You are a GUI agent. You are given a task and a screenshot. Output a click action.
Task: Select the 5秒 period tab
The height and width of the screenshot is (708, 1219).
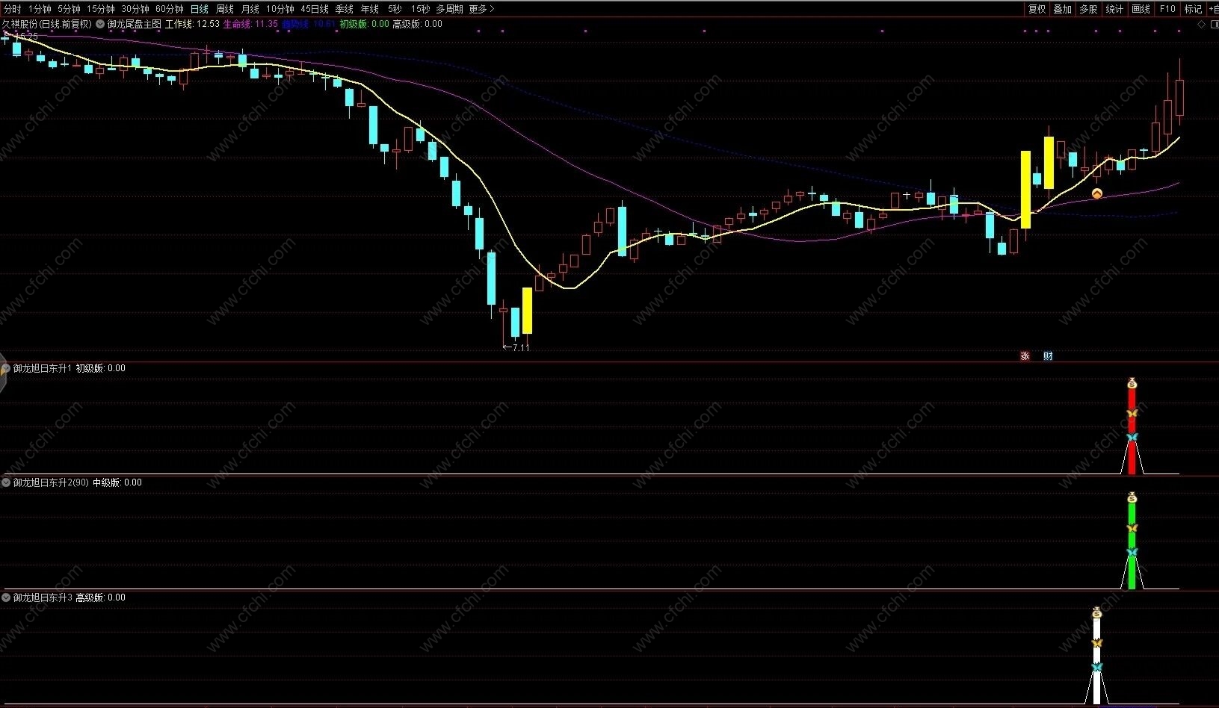point(395,9)
